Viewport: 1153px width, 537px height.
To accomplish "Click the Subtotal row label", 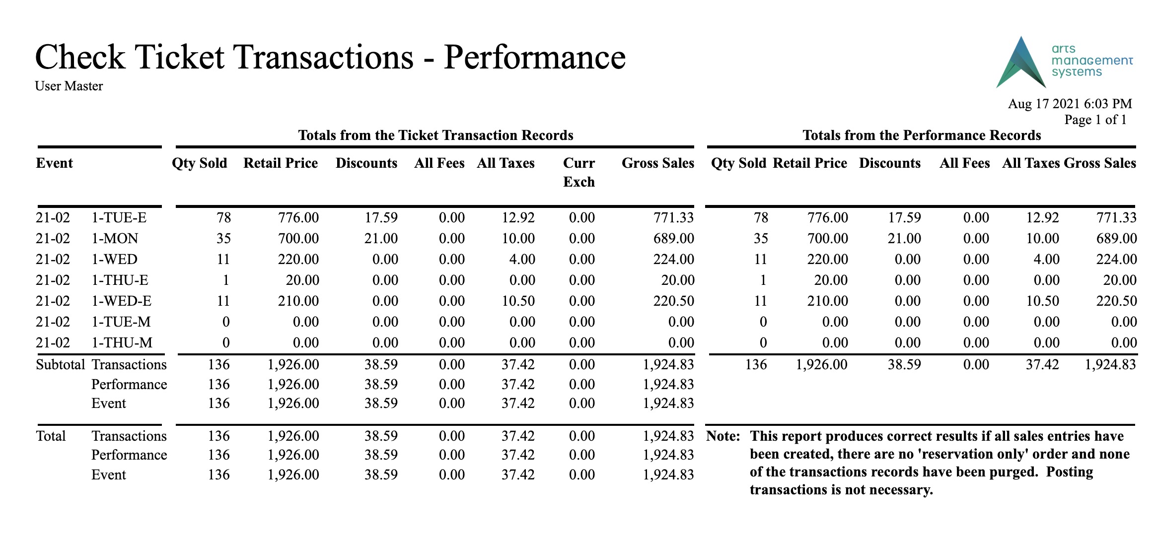I will tap(61, 365).
